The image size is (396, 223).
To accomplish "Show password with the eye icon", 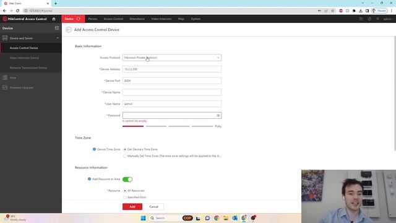I will pyautogui.click(x=218, y=115).
